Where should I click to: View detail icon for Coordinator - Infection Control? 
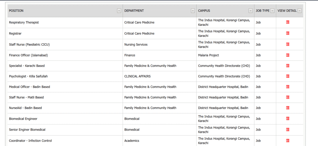(288, 140)
